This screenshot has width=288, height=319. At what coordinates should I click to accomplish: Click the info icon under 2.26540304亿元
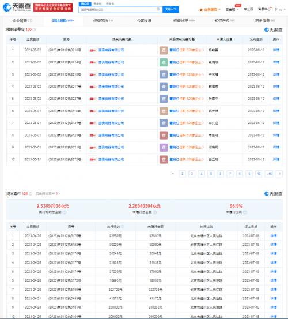point(154,212)
